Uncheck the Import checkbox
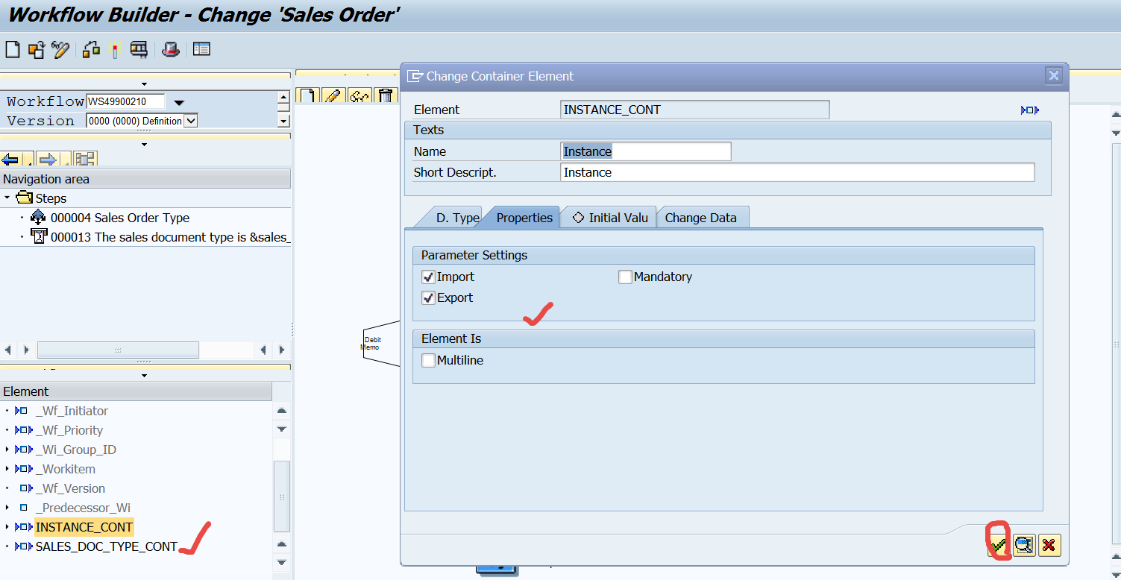This screenshot has height=580, width=1121. 428,277
